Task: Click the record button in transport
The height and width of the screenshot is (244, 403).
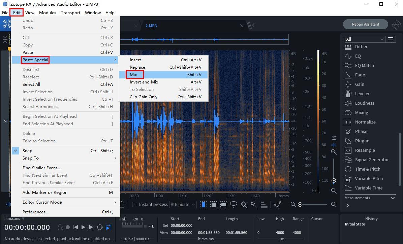Action: [68, 227]
